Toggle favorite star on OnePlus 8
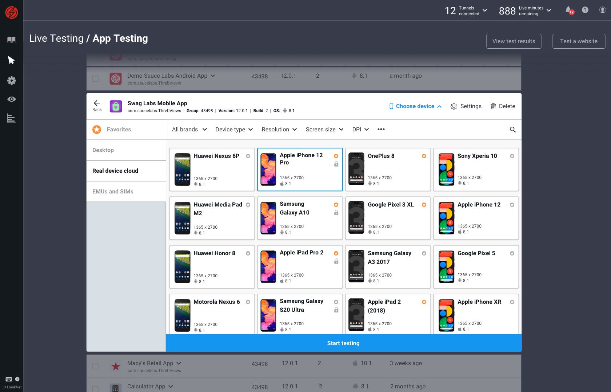This screenshot has width=611, height=392. (x=424, y=156)
